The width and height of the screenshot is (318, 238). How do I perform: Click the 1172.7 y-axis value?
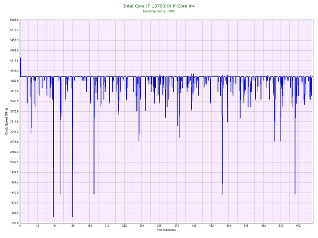(x=14, y=203)
